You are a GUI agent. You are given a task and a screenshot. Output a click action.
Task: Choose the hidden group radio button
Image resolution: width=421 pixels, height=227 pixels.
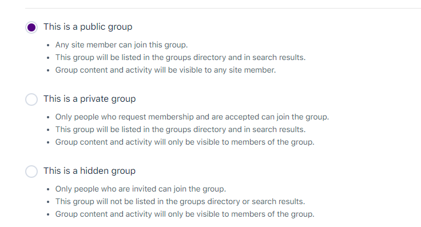[x=31, y=172]
